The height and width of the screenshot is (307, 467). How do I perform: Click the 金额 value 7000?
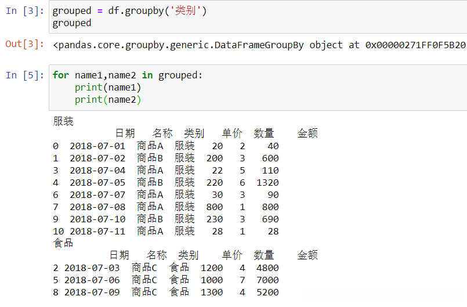(x=268, y=280)
